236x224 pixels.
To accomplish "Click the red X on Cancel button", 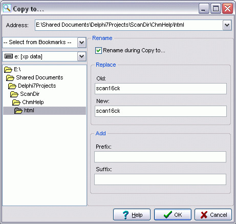I will coord(204,215).
